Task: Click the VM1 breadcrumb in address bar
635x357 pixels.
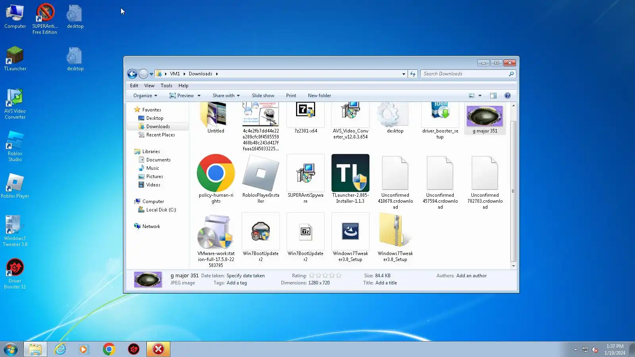Action: (175, 74)
